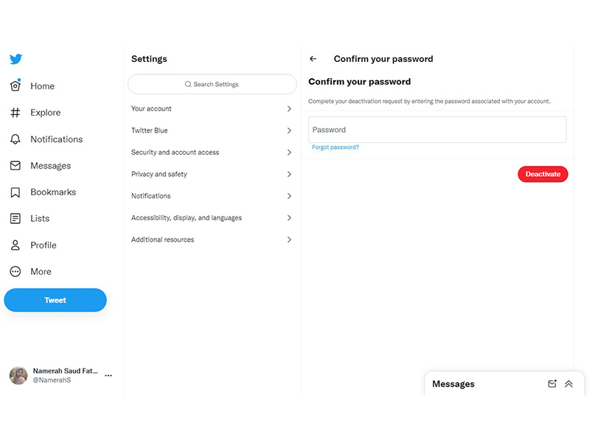Open Explore via the hashtag icon
This screenshot has width=590, height=442.
[x=15, y=113]
